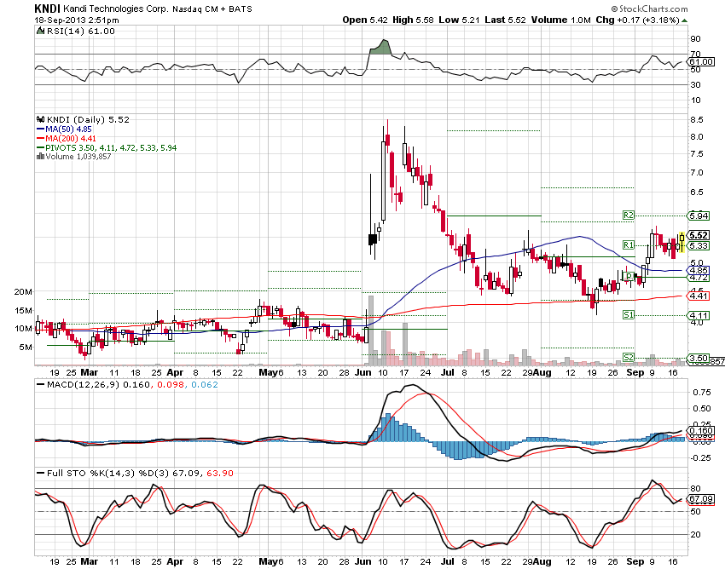Screen dimensions: 725x569
Task: Click the Low 5.21 value
Action: 459,20
